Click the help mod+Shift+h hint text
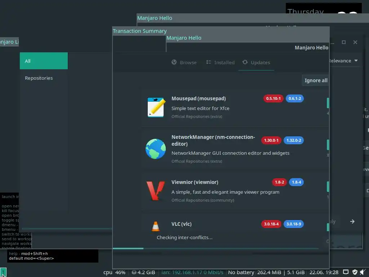The height and width of the screenshot is (277, 369). 28,254
